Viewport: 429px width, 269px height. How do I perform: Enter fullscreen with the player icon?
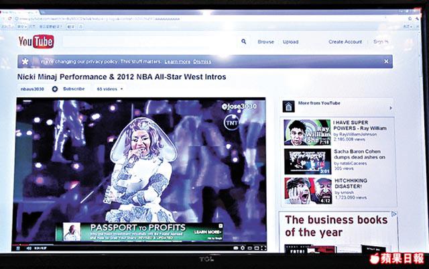point(263,248)
